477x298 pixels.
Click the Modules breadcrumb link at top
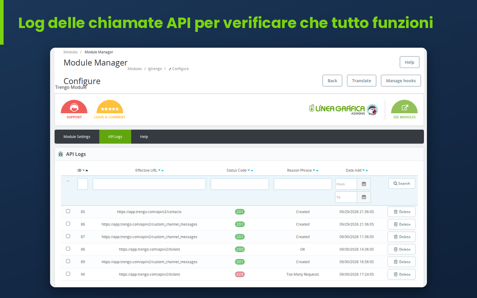tap(70, 52)
